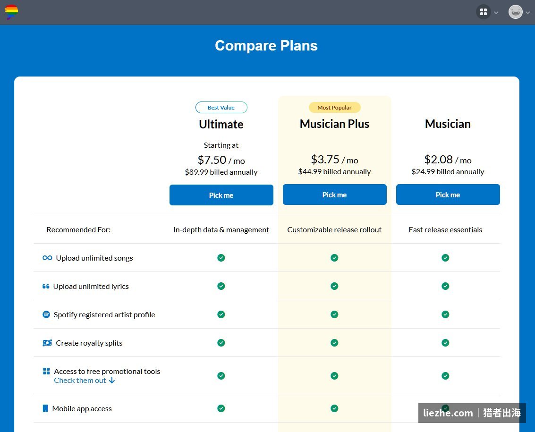Click Pick me for the Ultimate plan
This screenshot has height=432, width=535.
pos(221,195)
